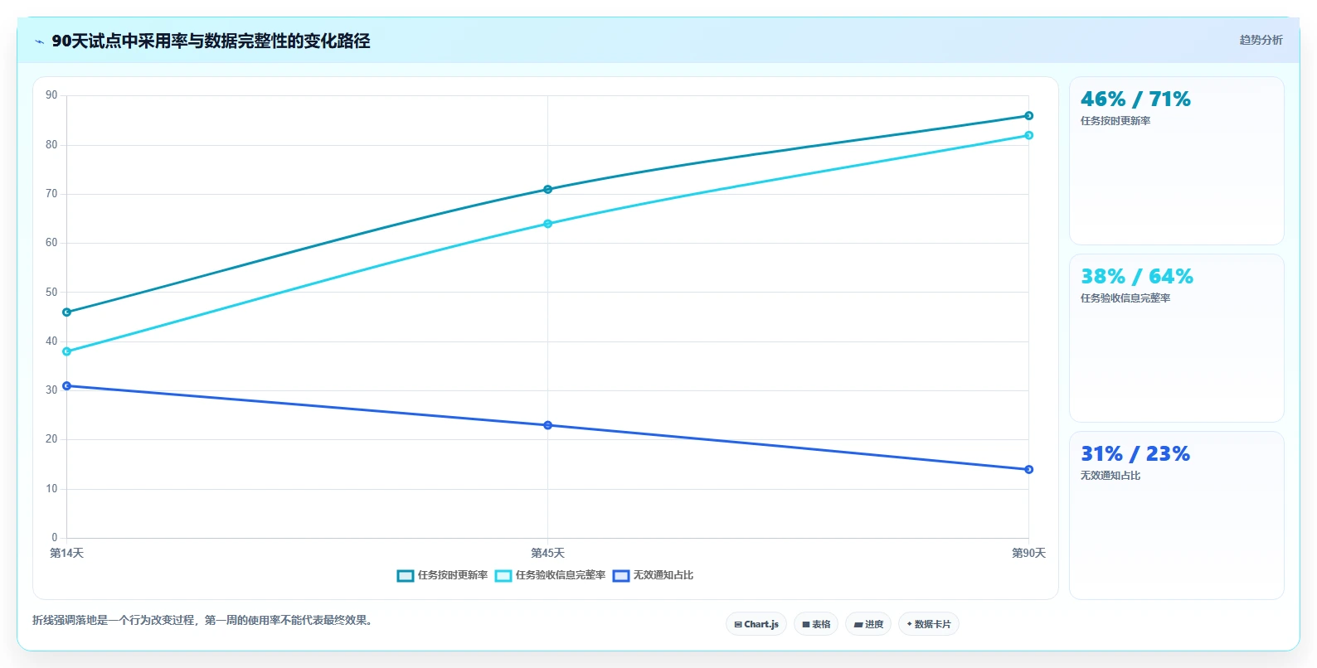Select the 无效通知占比 point at 第45天
This screenshot has height=668, width=1317.
point(547,425)
